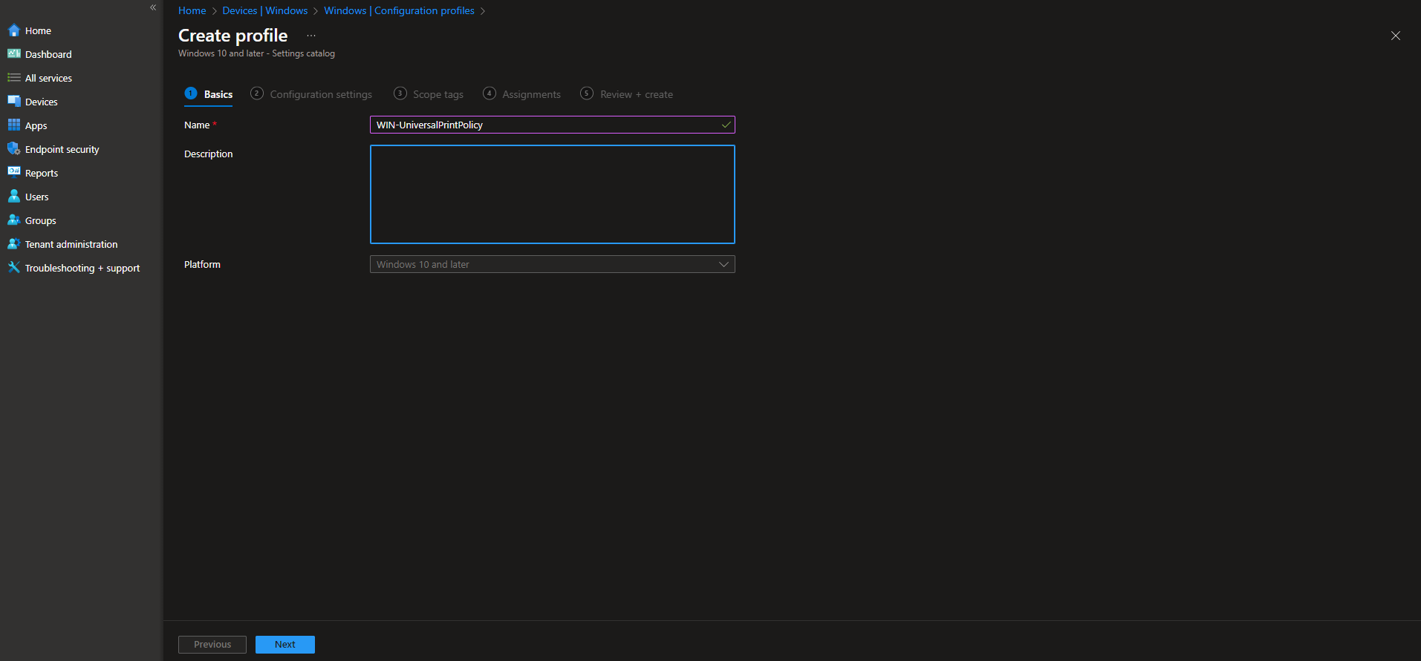Screen dimensions: 1421x661
Task: Click the step 4 number circle
Action: (490, 93)
